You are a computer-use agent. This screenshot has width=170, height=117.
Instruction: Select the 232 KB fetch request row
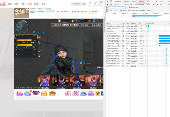click(x=138, y=36)
